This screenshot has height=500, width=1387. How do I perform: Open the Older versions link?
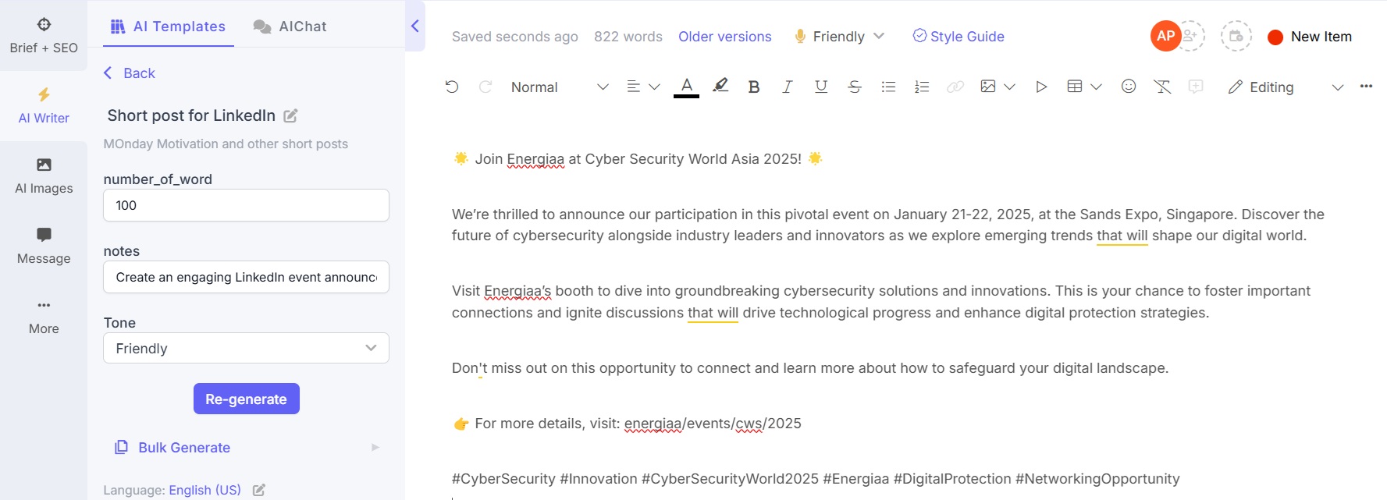click(724, 37)
